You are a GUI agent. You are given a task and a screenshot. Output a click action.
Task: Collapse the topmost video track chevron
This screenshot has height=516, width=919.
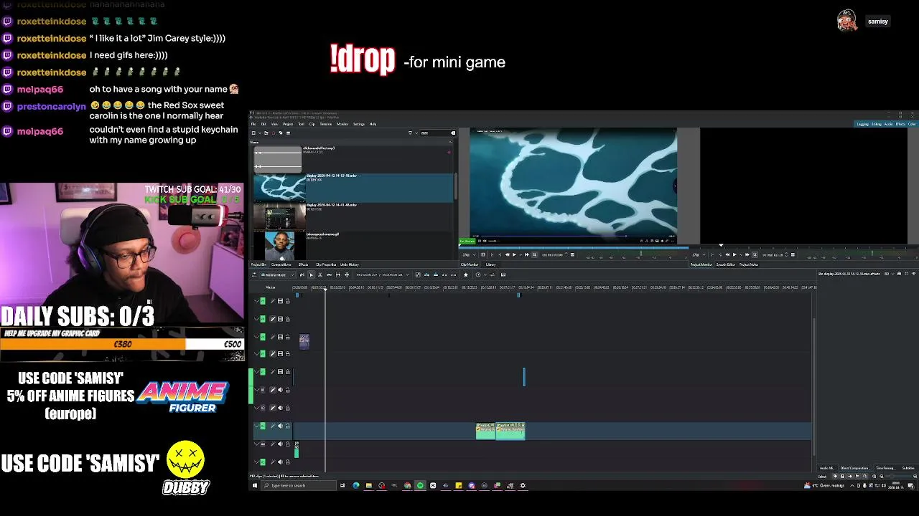tap(256, 300)
